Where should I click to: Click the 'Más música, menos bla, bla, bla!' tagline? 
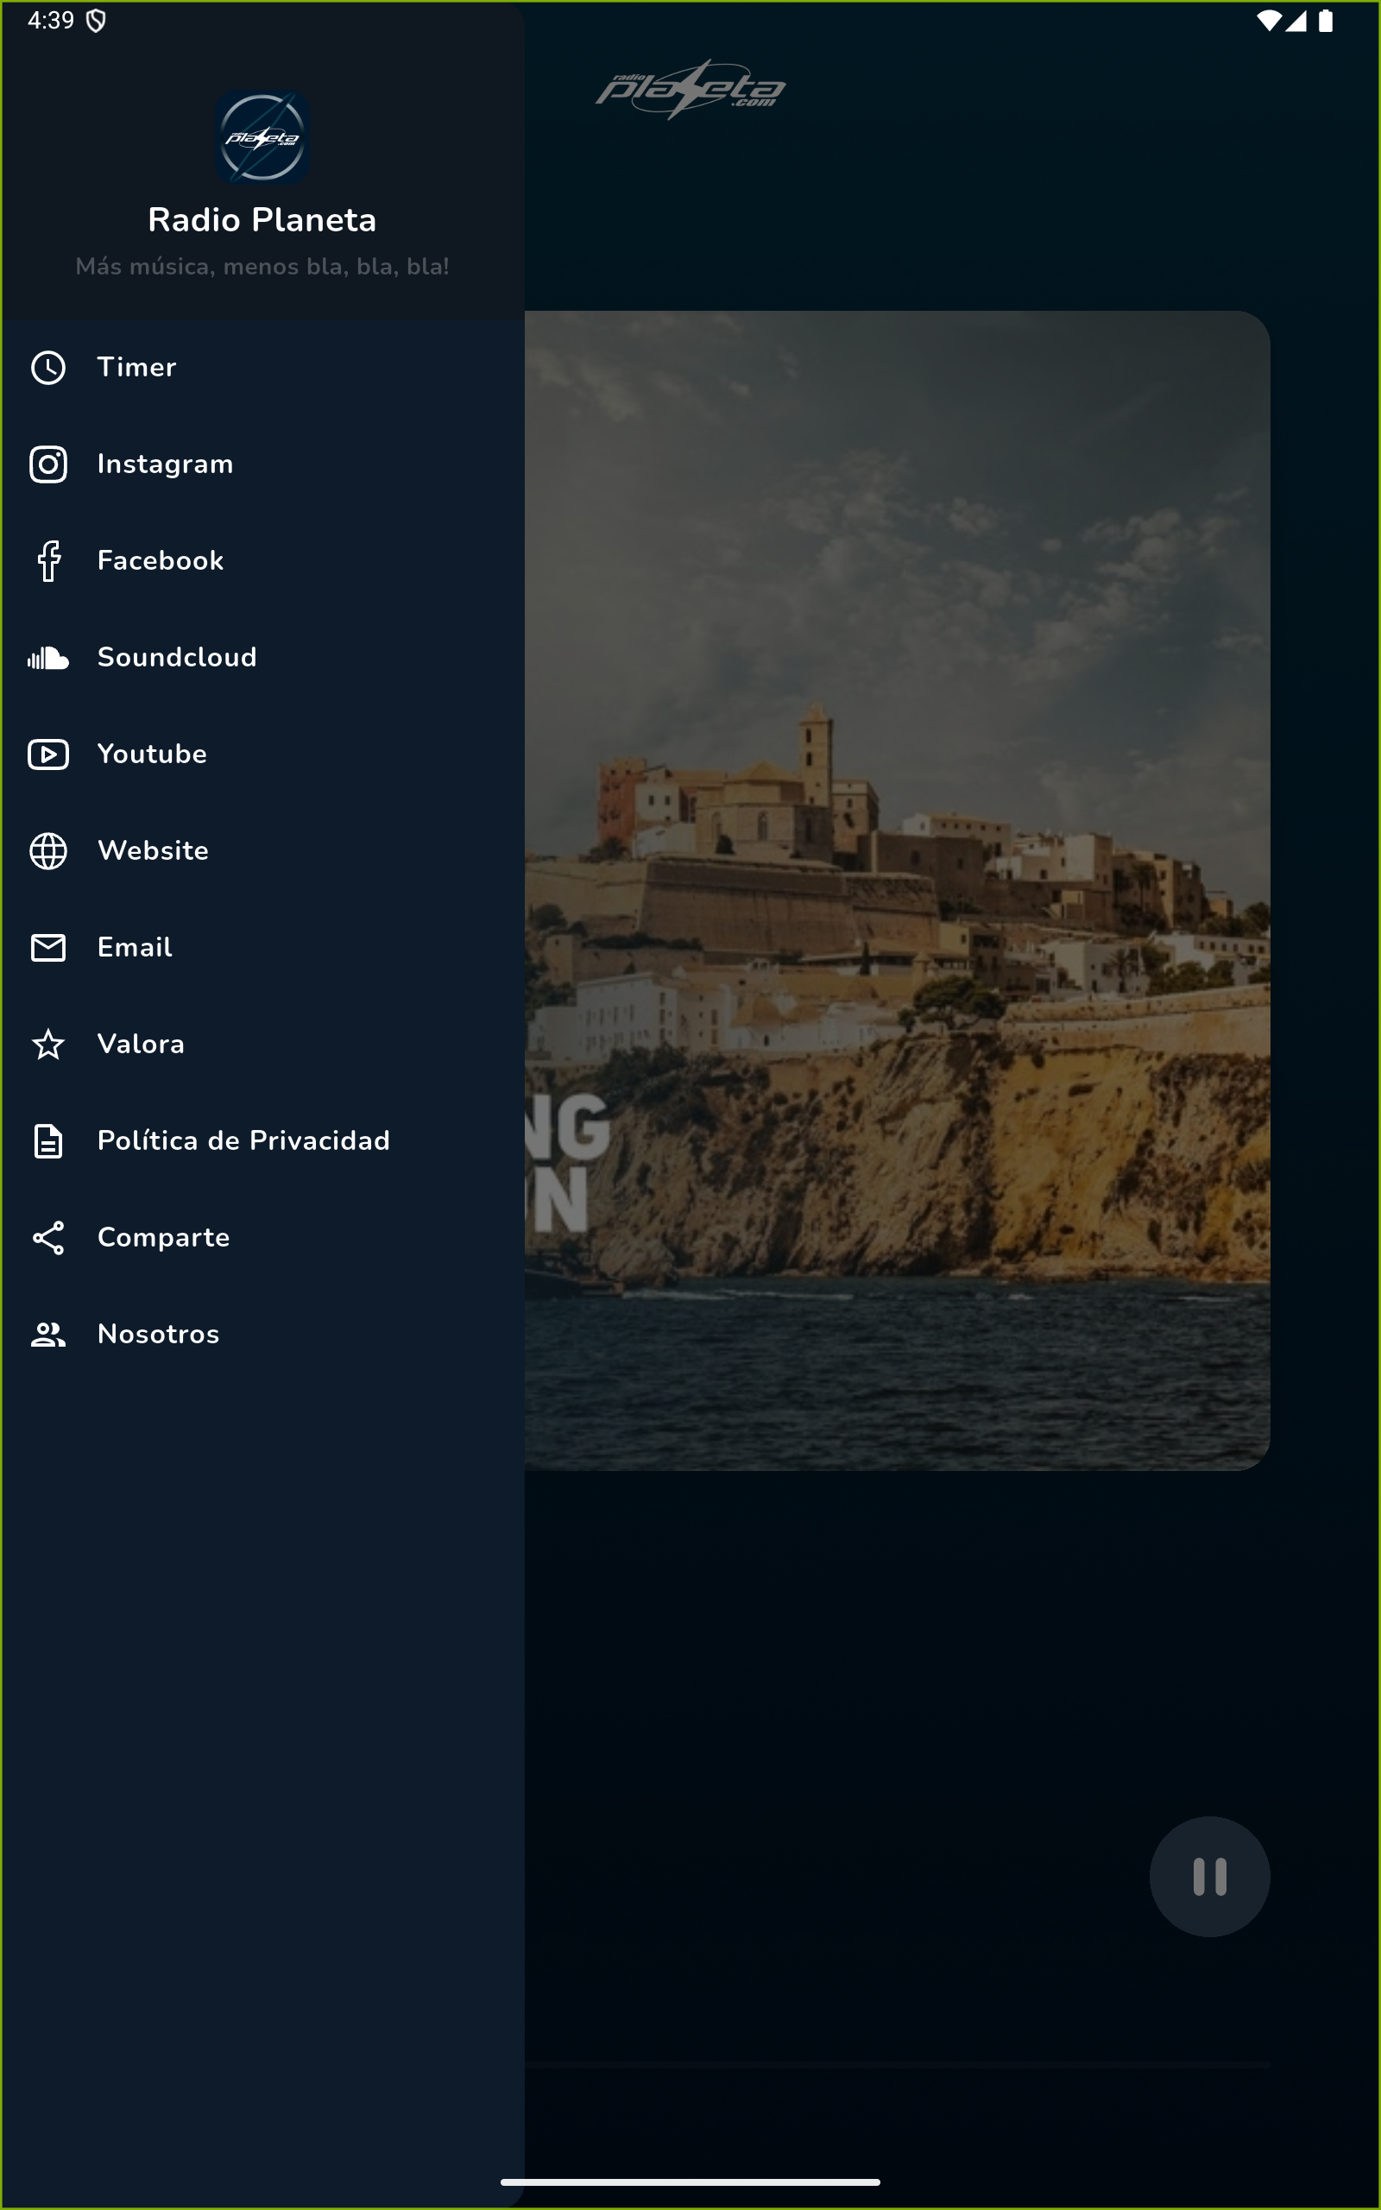pos(262,267)
